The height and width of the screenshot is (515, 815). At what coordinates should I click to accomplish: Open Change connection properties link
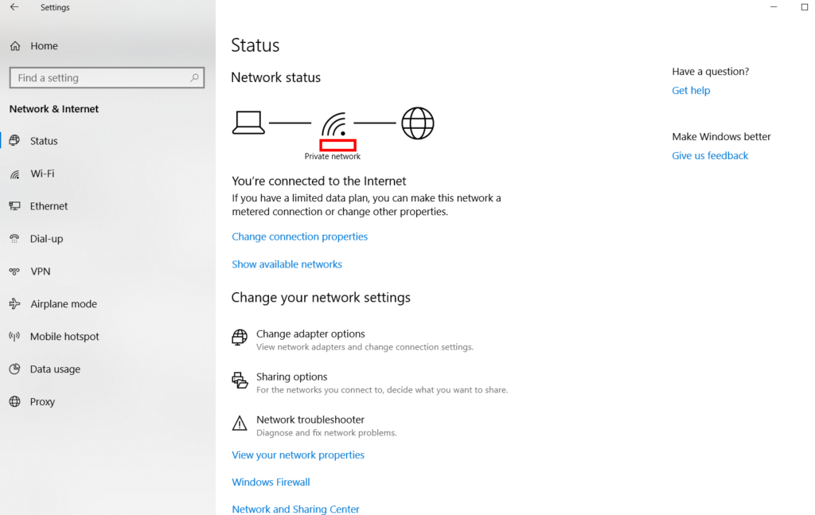[299, 236]
